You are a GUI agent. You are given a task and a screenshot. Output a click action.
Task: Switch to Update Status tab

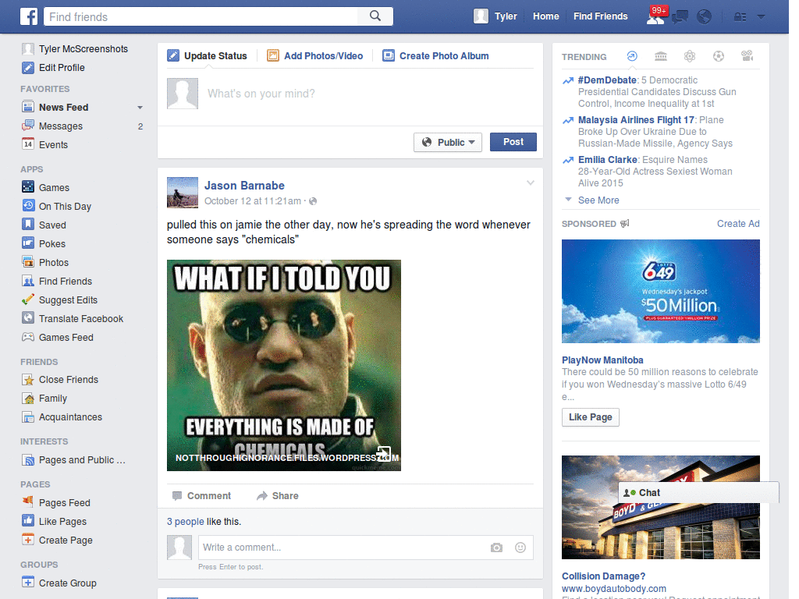[x=208, y=56]
